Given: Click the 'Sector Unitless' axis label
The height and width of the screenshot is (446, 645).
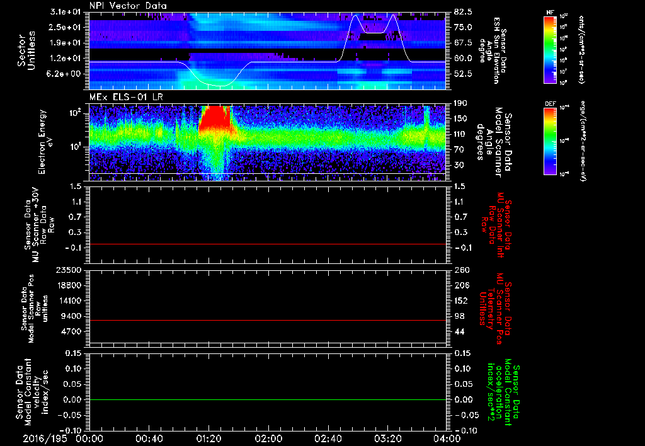Looking at the screenshot, I should point(26,50).
